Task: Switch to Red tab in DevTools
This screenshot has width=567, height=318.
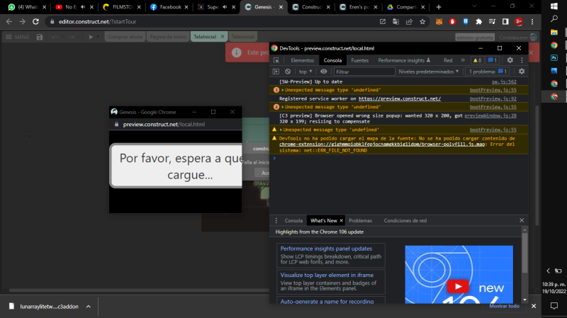Action: 448,60
